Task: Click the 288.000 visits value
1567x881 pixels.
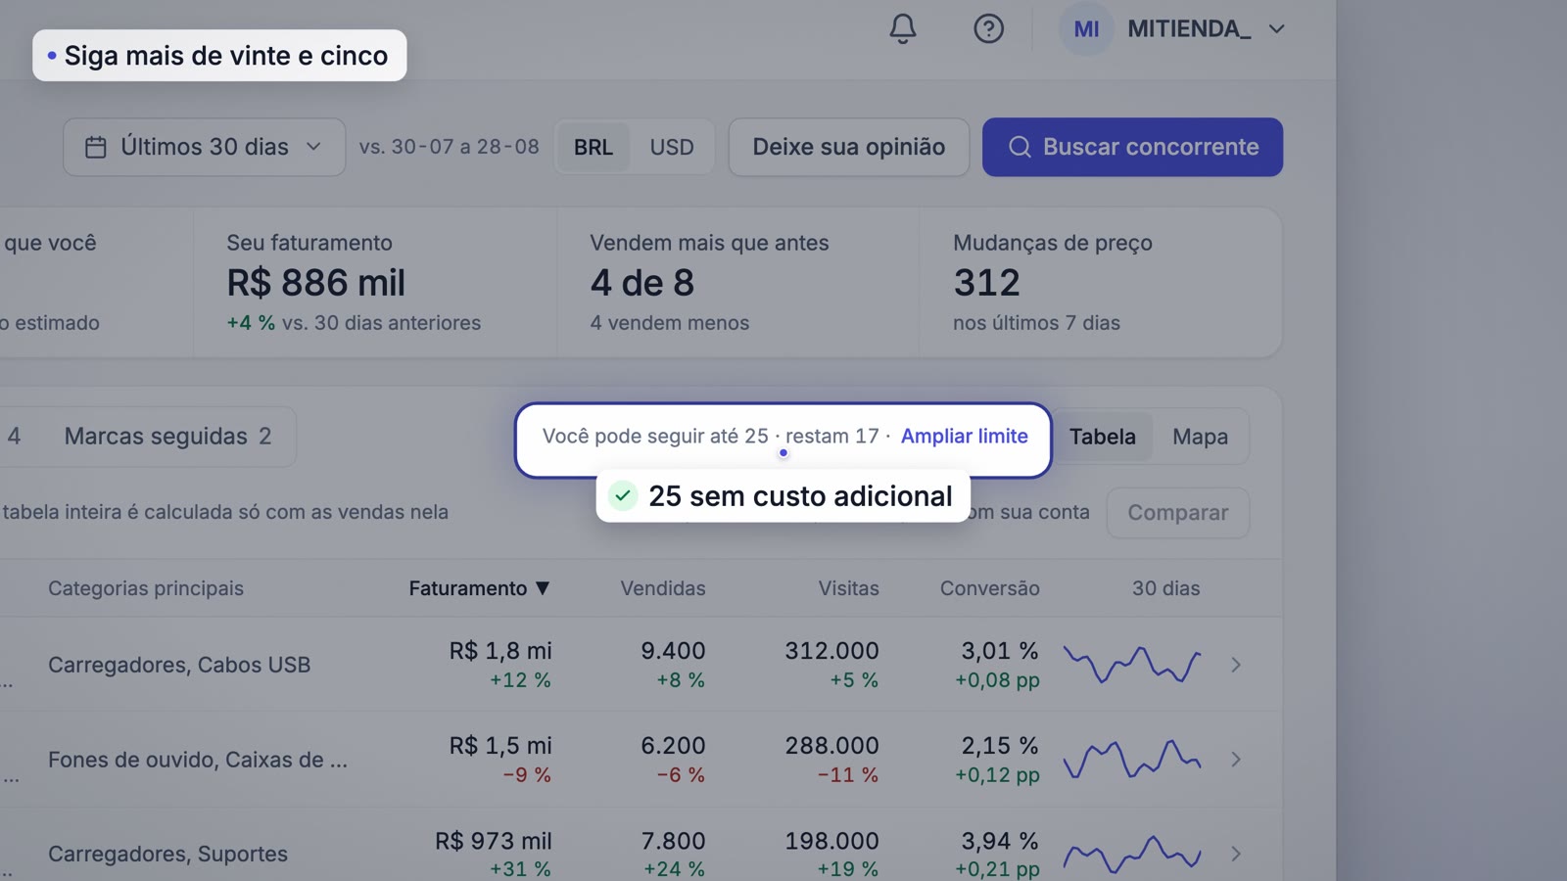Action: pos(831,746)
